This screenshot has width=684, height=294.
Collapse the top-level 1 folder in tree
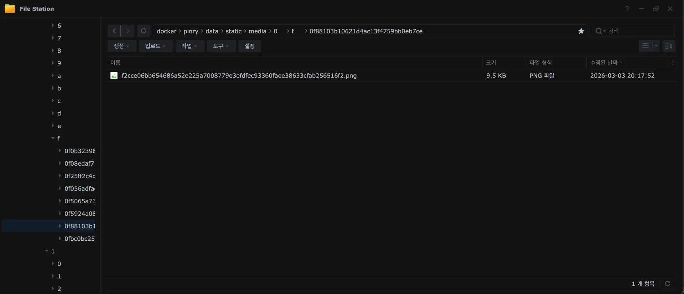pyautogui.click(x=46, y=251)
